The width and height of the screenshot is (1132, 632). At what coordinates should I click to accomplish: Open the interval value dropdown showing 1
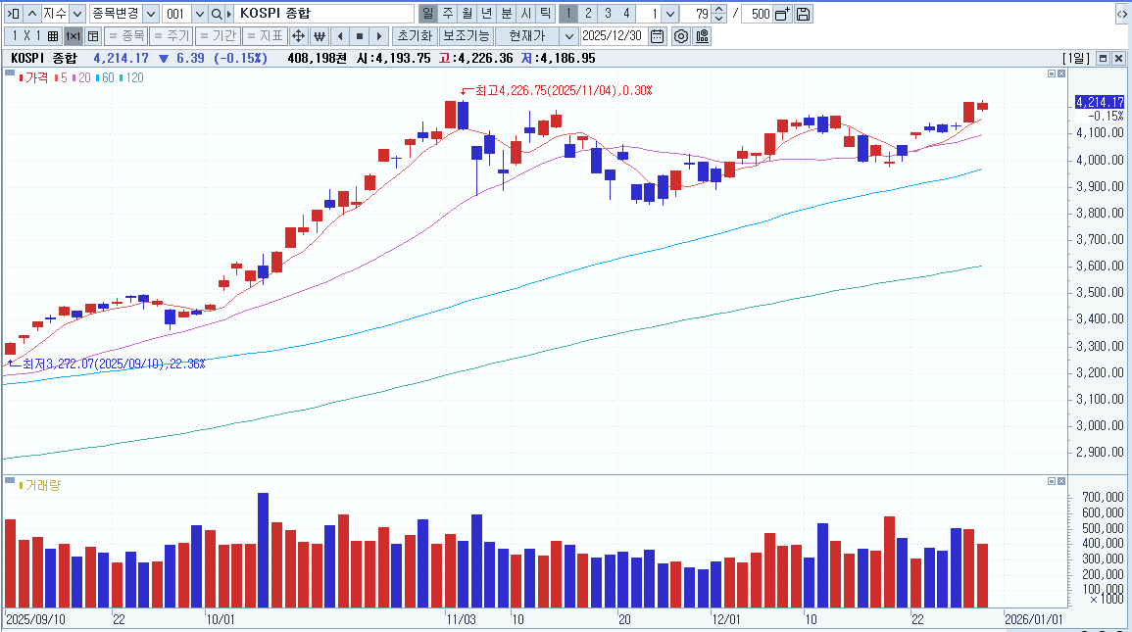tap(670, 14)
